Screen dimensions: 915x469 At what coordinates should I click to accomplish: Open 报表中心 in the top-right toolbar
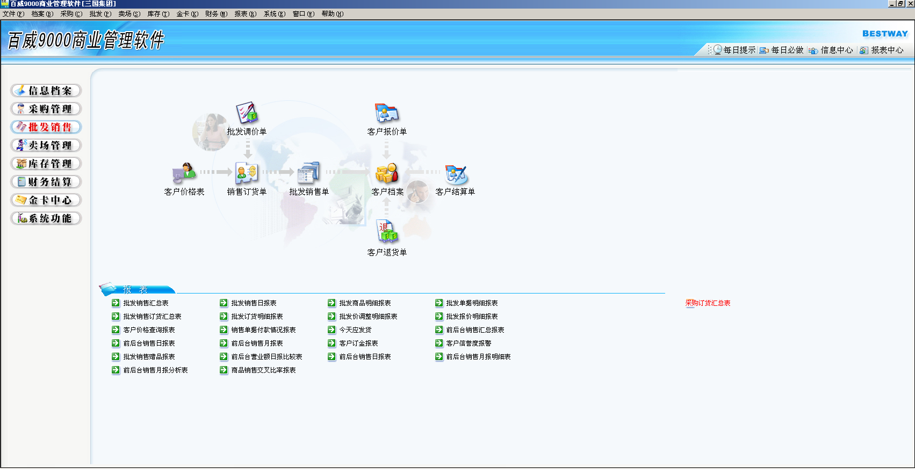tap(882, 50)
